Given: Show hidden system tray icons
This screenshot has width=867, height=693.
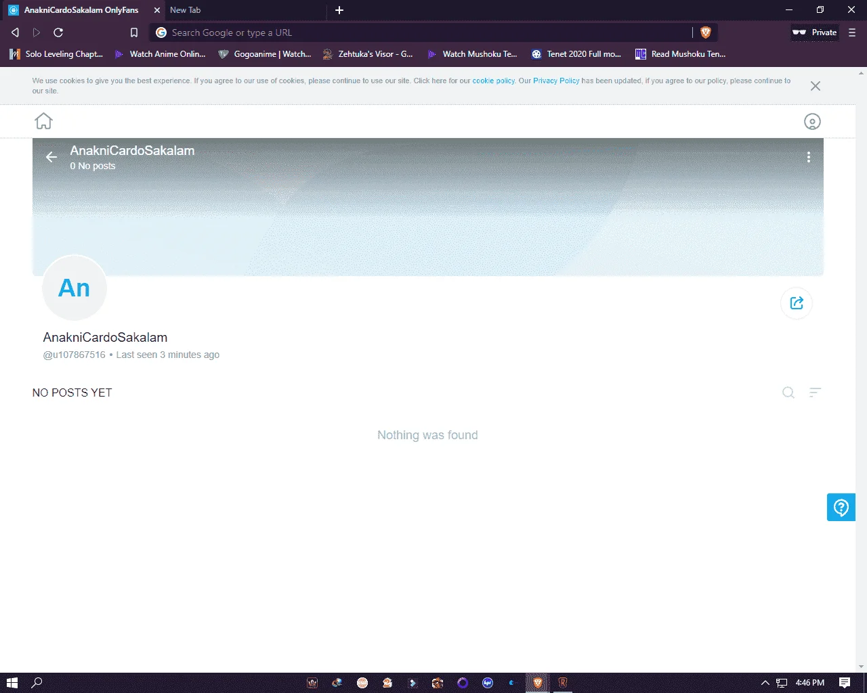Looking at the screenshot, I should [765, 683].
